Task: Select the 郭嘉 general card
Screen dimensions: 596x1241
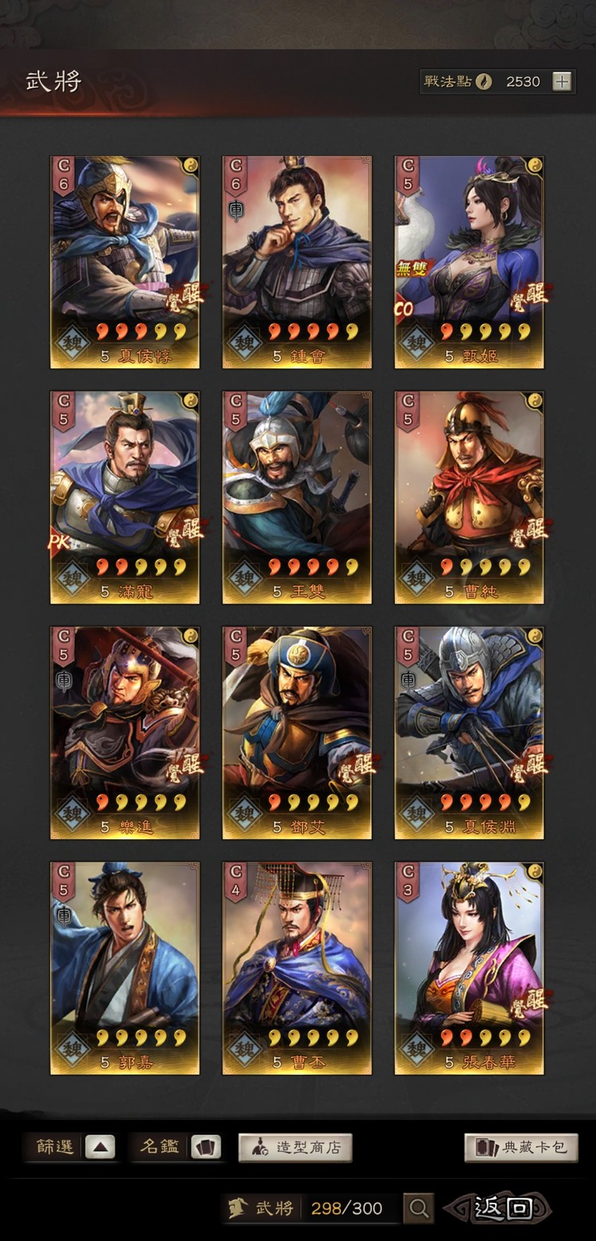Action: coord(125,968)
